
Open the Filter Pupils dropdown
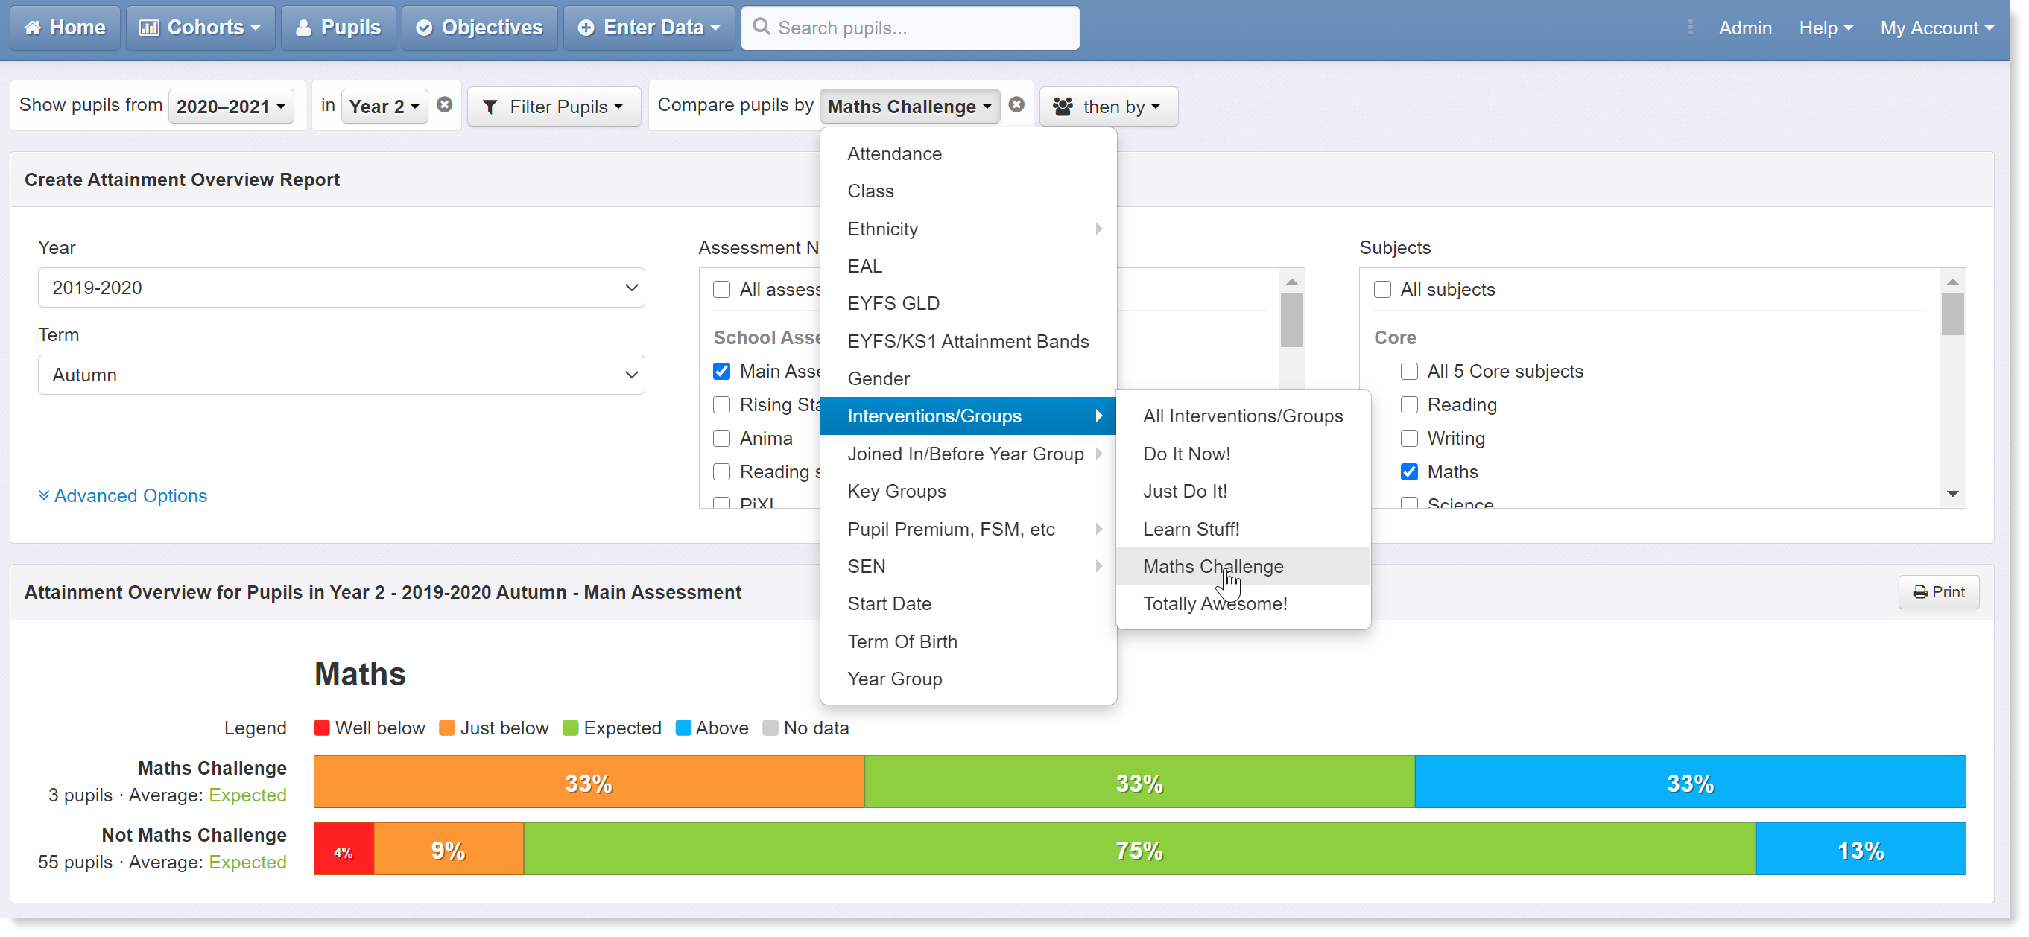[x=554, y=107]
